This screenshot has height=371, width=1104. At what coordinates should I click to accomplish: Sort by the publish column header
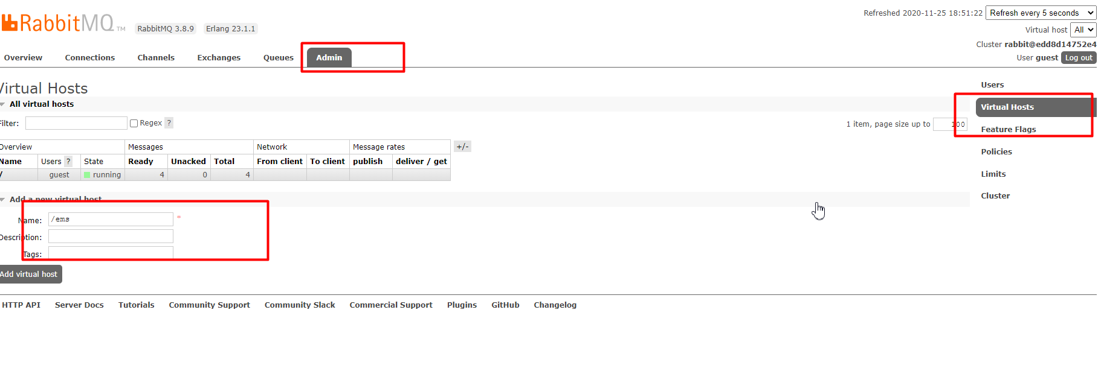(368, 162)
